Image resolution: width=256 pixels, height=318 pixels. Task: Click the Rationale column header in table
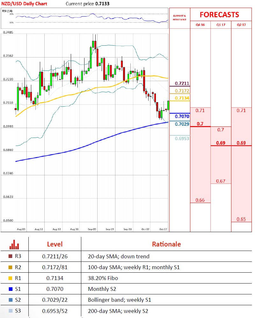166,244
